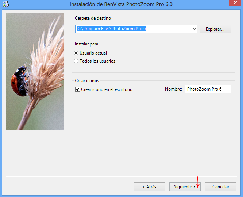Image resolution: width=243 pixels, height=197 pixels.
Task: Click the Nombre icon name field
Action: [208, 89]
